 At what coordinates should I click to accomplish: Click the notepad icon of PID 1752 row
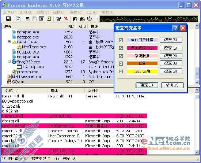point(14,32)
